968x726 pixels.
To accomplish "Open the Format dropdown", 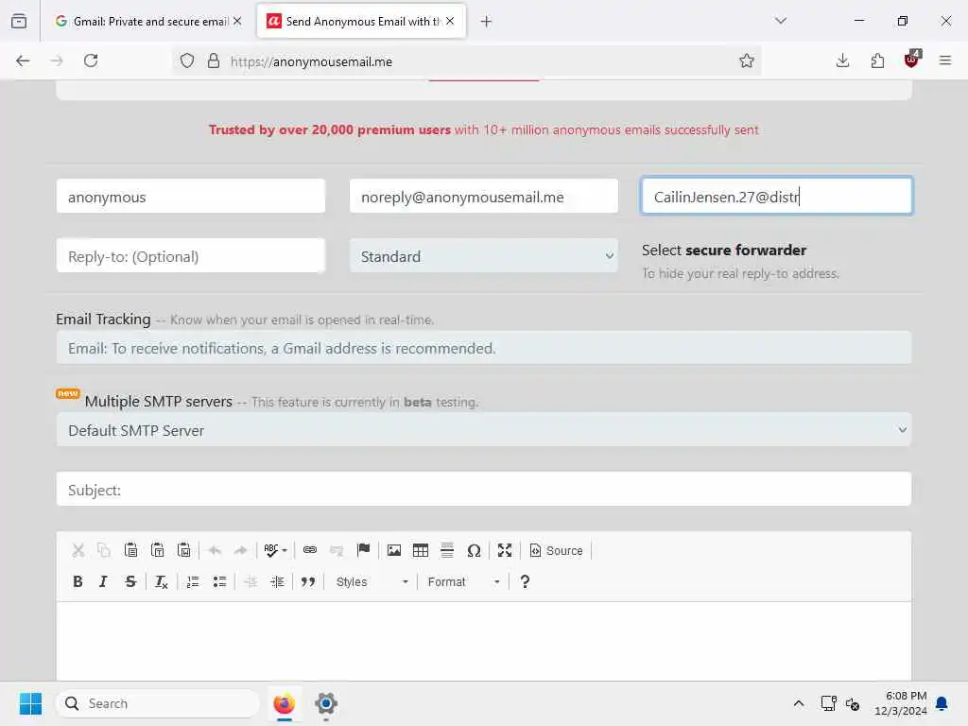I will [463, 581].
